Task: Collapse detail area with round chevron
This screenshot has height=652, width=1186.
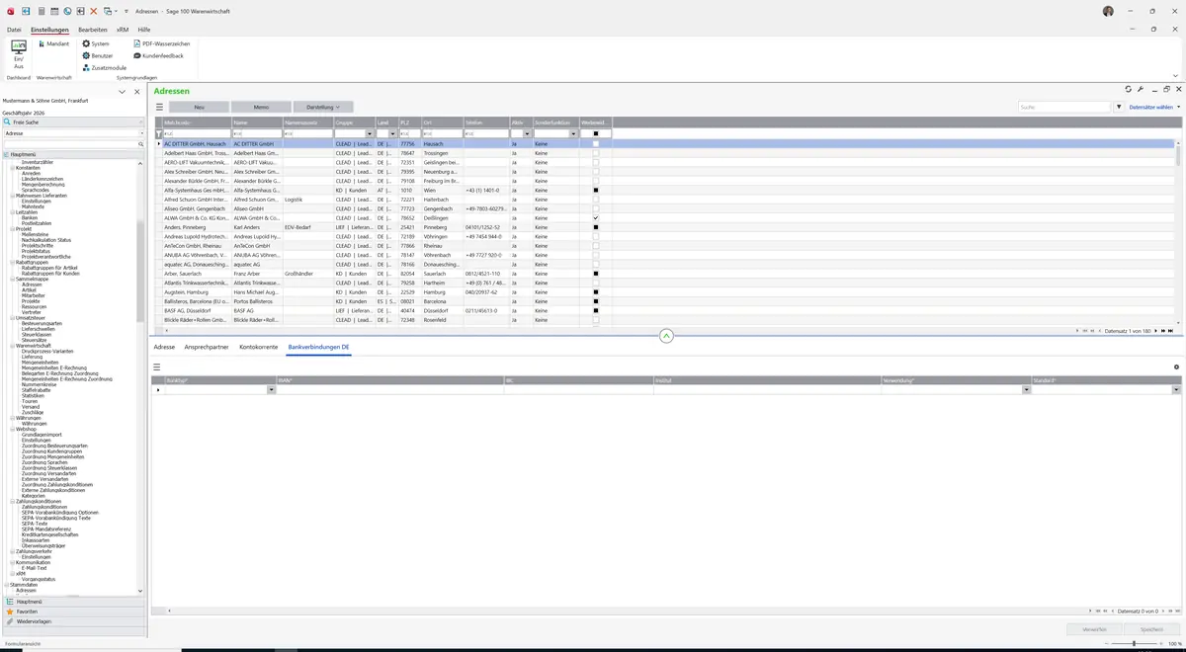Action: [x=666, y=336]
